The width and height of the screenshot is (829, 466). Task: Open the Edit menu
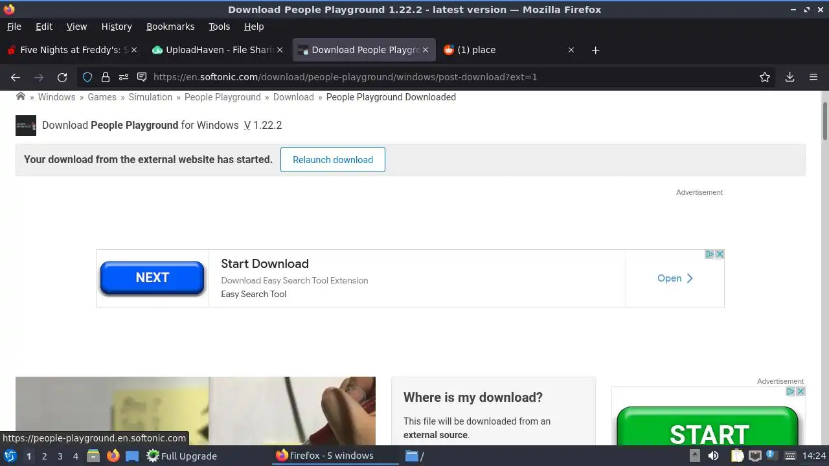pyautogui.click(x=44, y=27)
